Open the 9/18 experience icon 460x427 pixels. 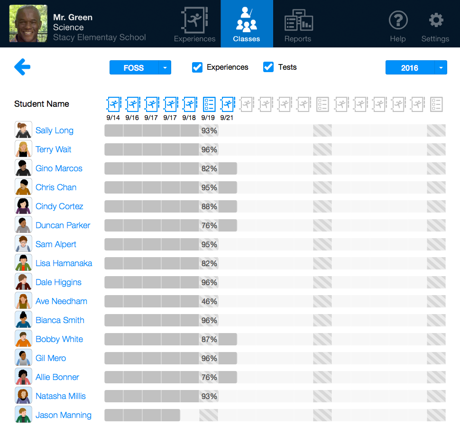click(190, 104)
